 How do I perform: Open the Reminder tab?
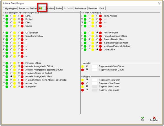pyautogui.click(x=93, y=8)
